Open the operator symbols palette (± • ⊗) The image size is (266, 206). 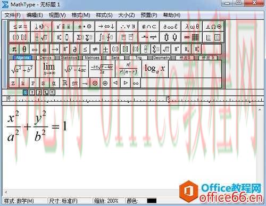[85, 27]
